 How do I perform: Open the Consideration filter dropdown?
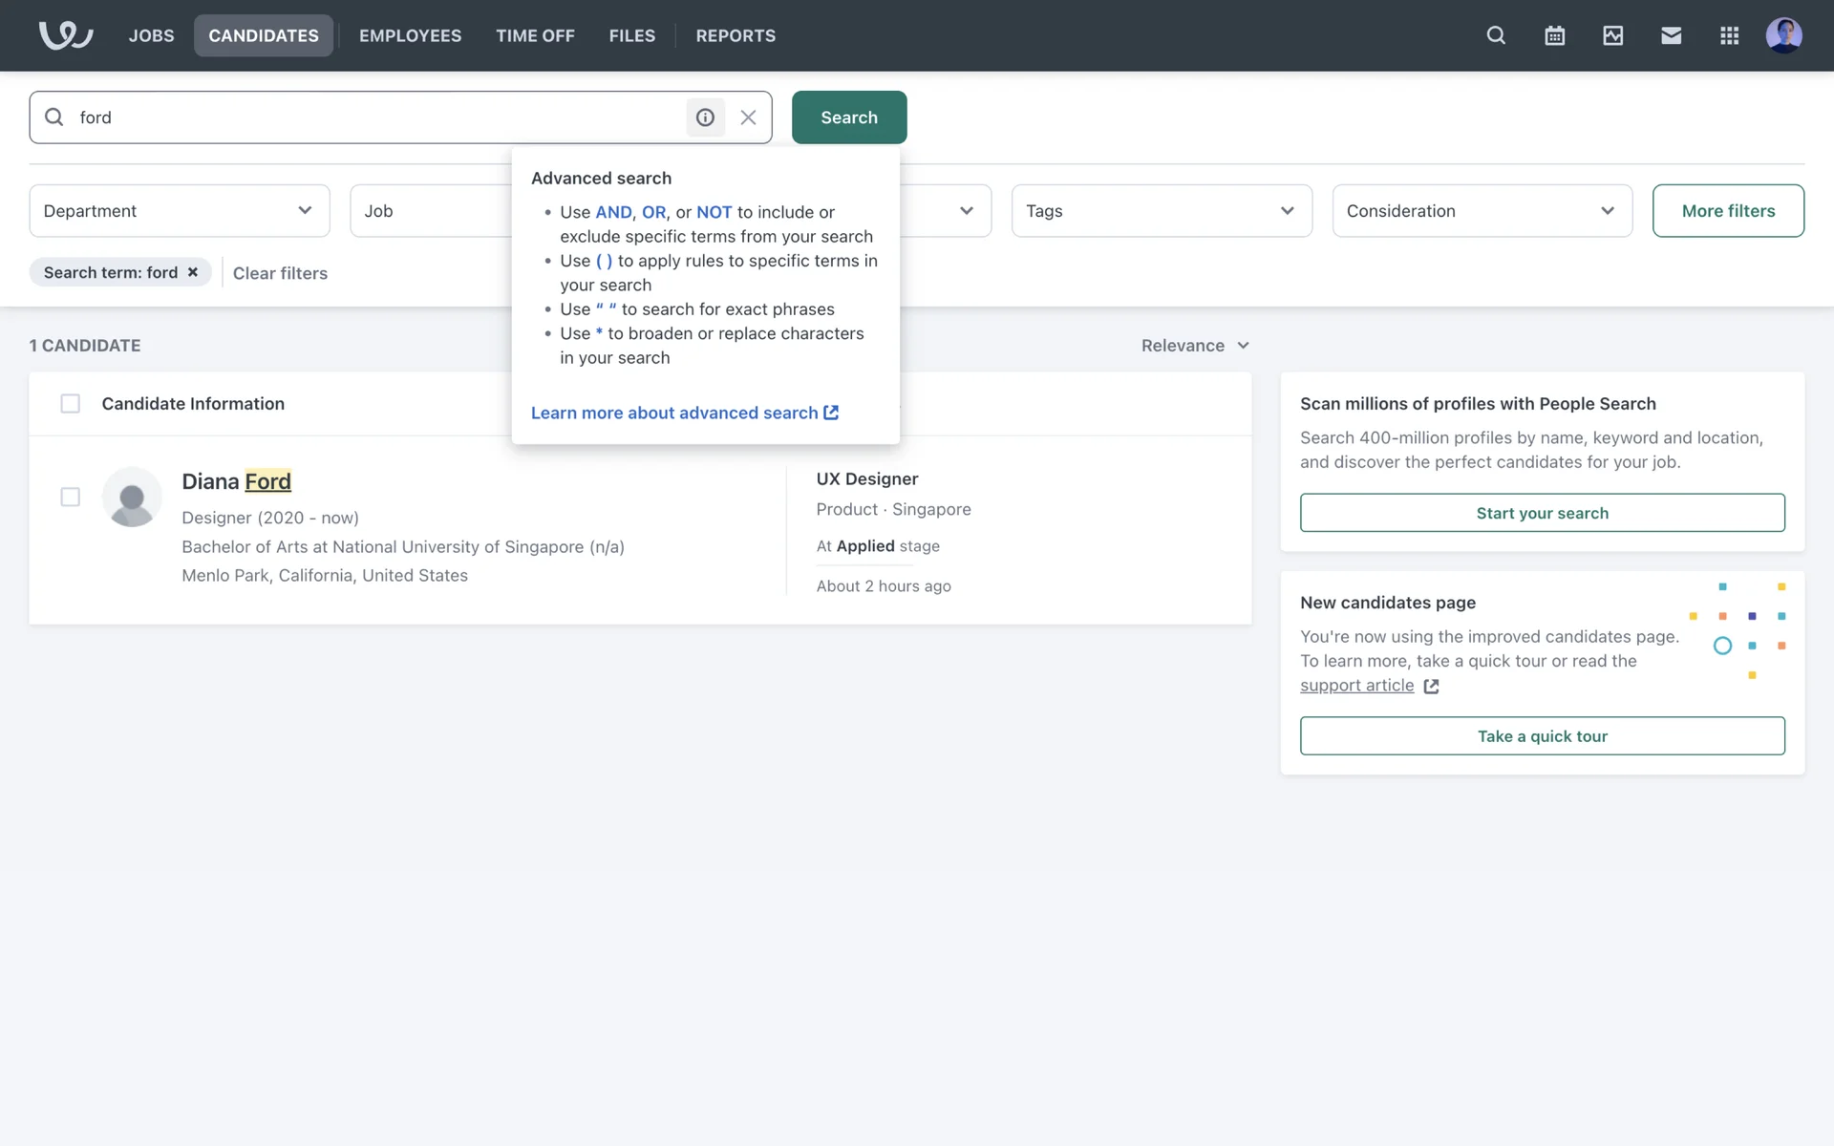pos(1481,211)
